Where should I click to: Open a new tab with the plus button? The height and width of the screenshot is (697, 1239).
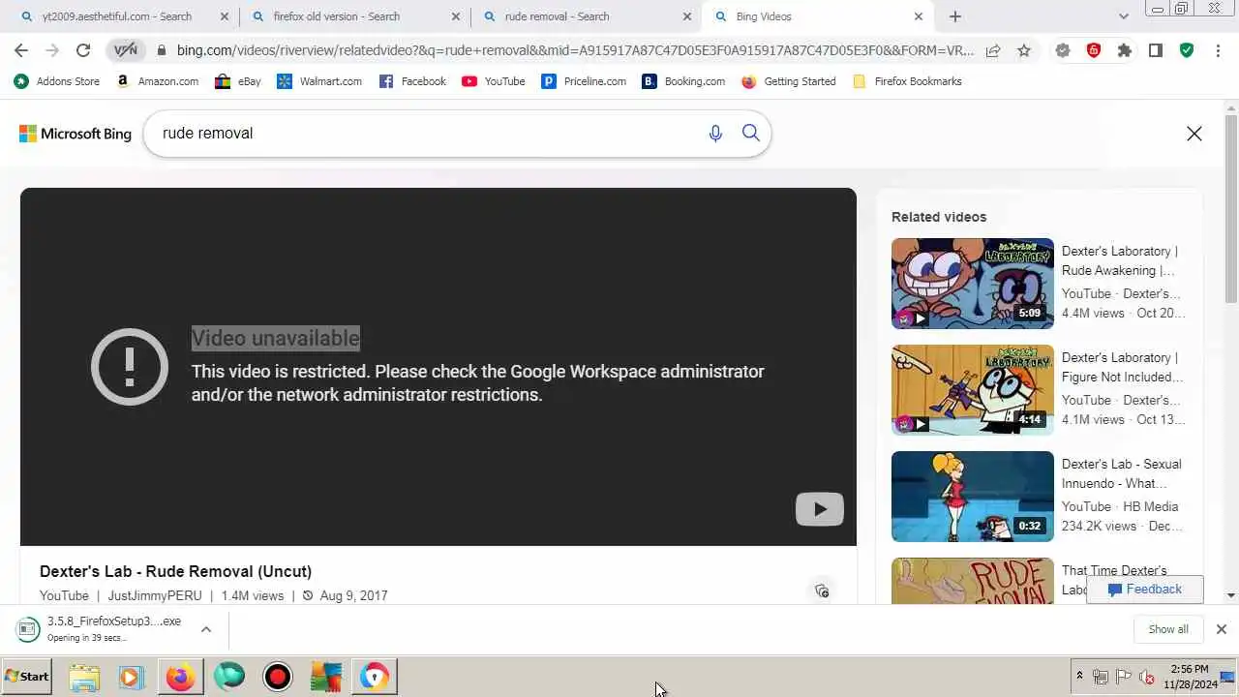pyautogui.click(x=955, y=16)
